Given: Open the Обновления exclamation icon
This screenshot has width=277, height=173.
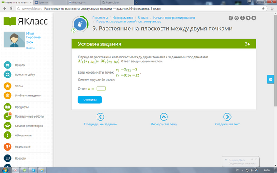Looking at the screenshot, I should (8, 135).
